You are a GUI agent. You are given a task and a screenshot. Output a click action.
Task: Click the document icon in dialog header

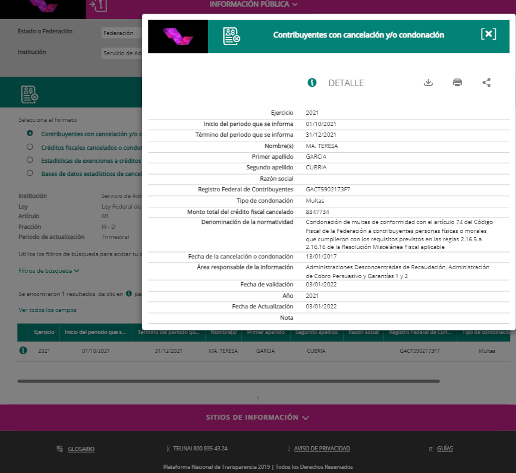231,36
